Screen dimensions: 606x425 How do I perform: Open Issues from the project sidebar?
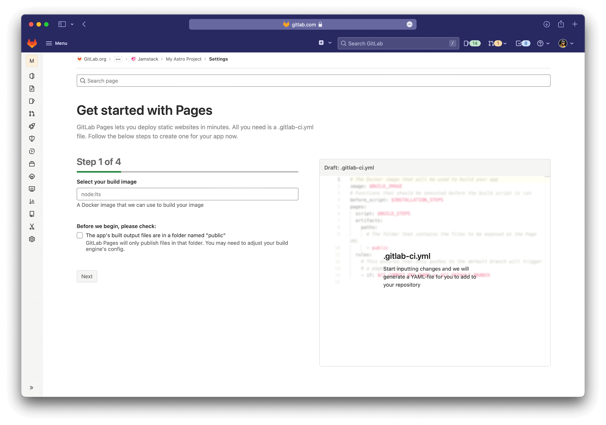[32, 101]
